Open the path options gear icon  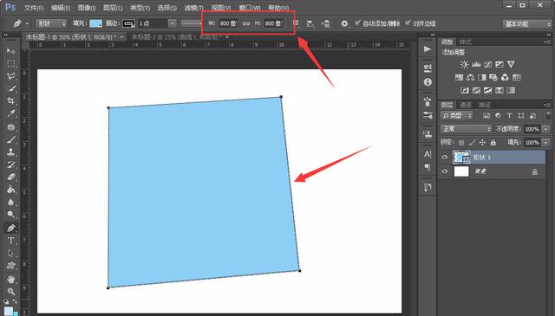tap(344, 23)
